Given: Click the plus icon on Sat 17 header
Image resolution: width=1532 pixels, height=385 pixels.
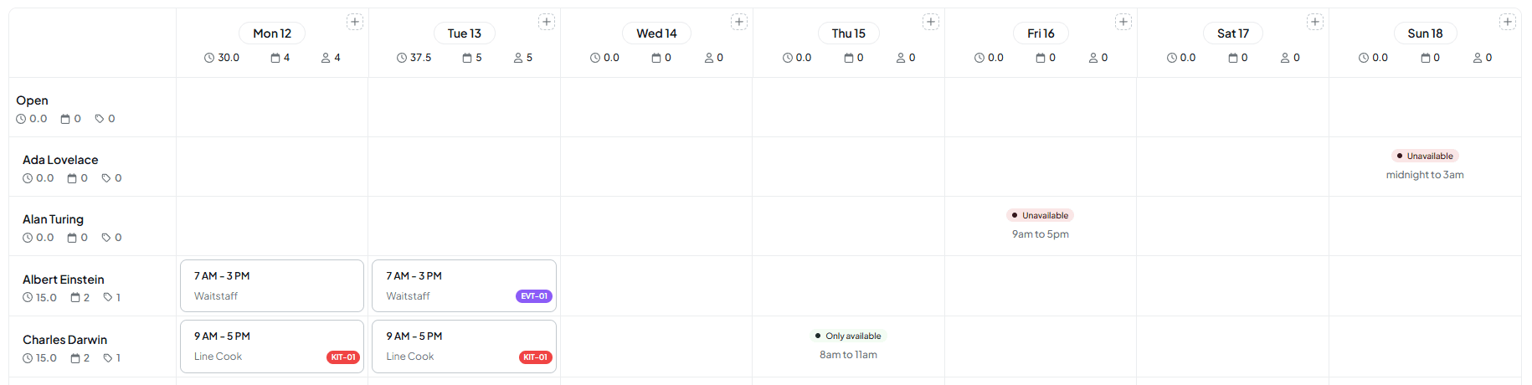Looking at the screenshot, I should [1315, 22].
